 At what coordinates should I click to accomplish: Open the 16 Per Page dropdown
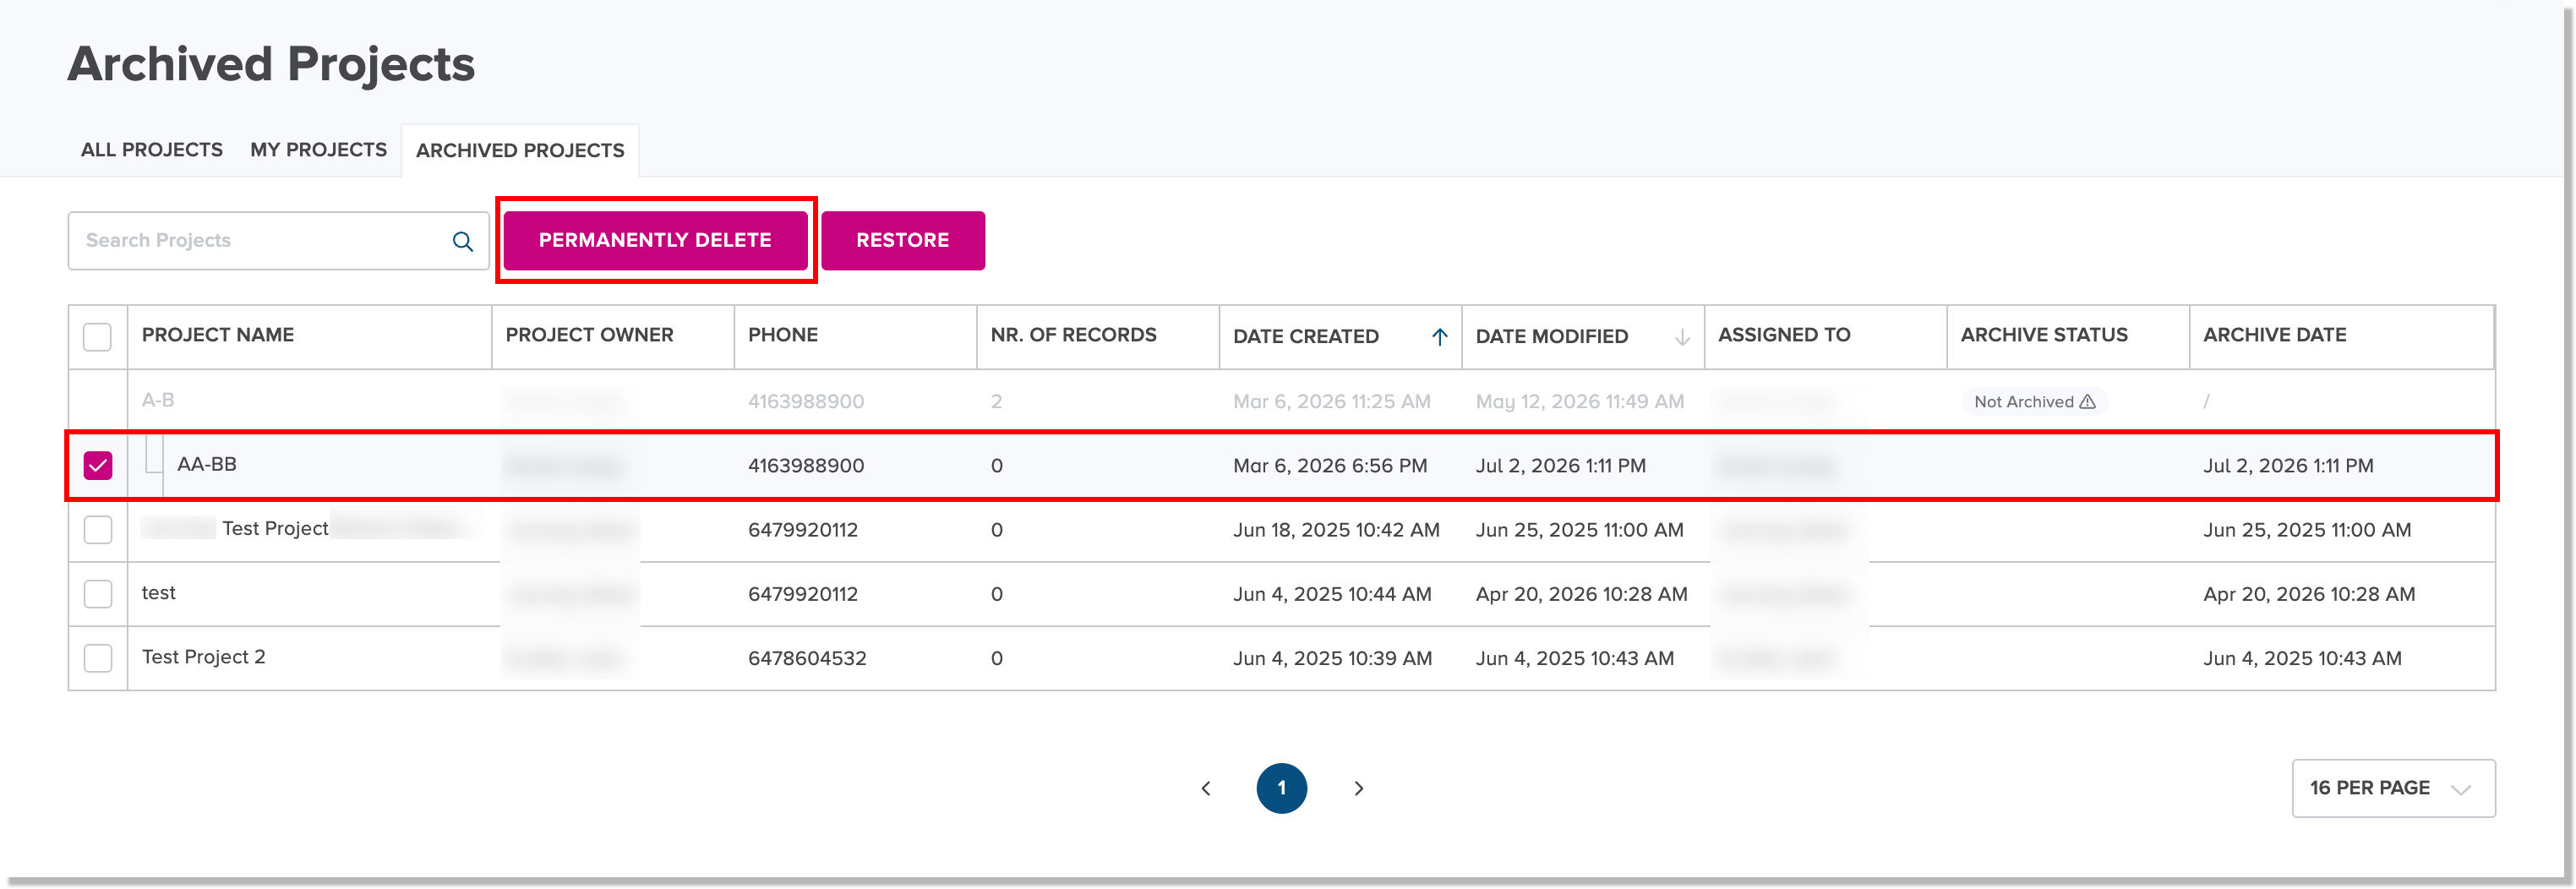pyautogui.click(x=2393, y=788)
